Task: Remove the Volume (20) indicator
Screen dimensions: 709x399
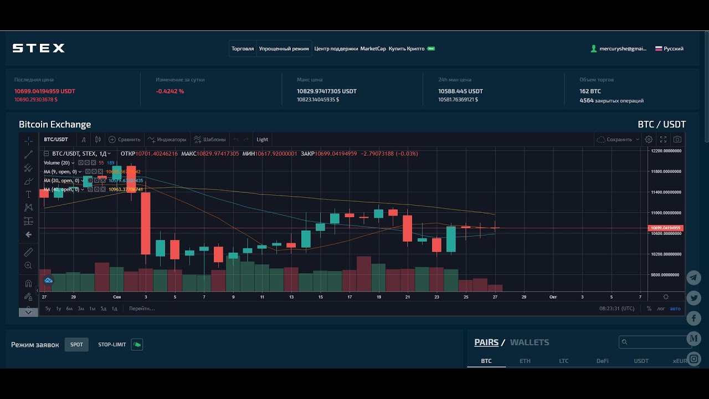Action: point(94,163)
